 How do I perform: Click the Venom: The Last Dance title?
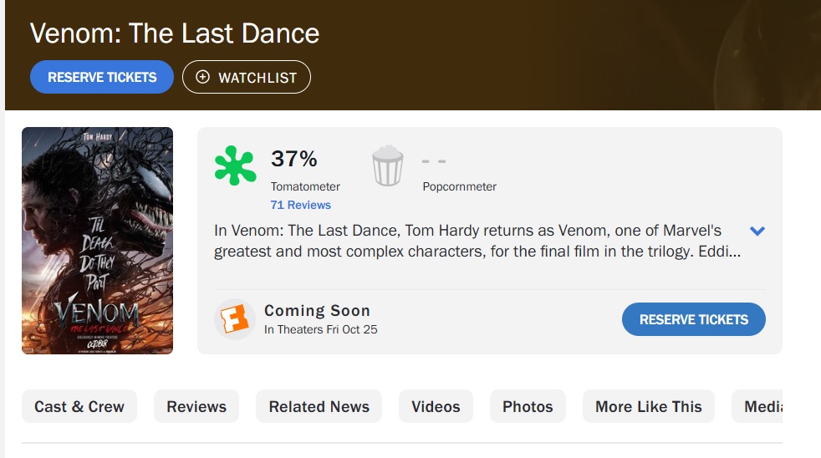coord(175,33)
